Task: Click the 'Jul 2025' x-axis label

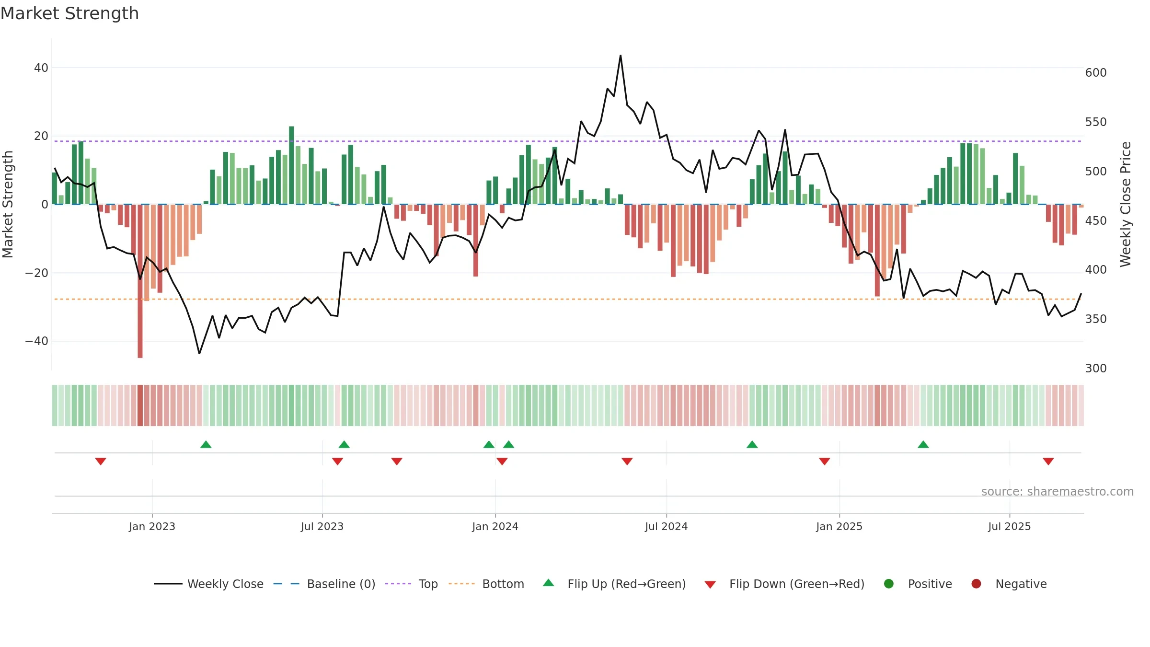Action: [1009, 526]
